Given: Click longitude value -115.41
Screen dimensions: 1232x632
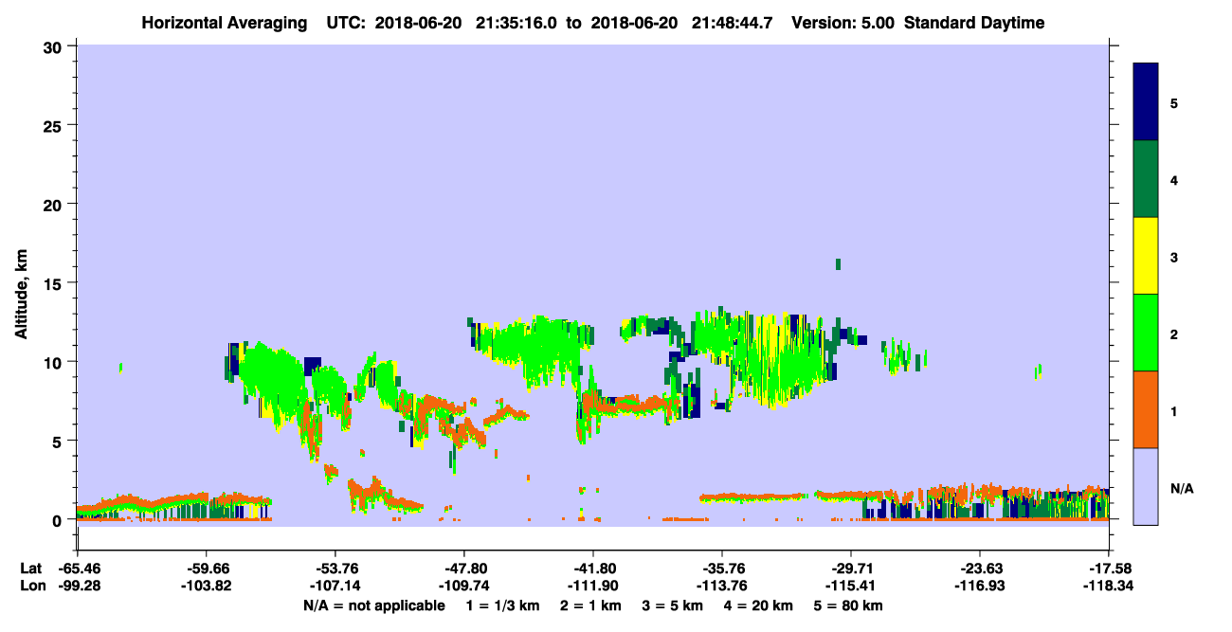Looking at the screenshot, I should point(850,586).
